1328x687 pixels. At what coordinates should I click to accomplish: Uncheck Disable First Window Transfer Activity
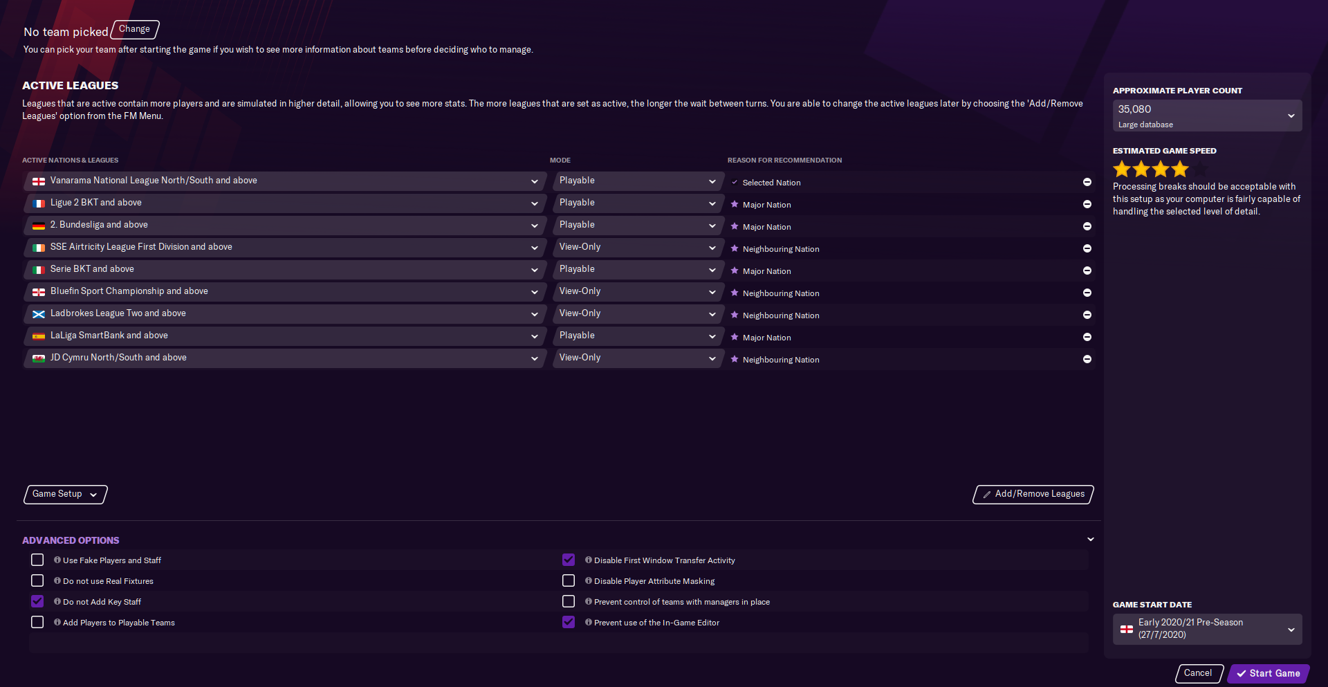tap(569, 560)
